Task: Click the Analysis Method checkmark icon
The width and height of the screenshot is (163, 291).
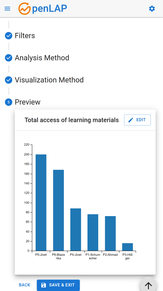Action: point(9,58)
